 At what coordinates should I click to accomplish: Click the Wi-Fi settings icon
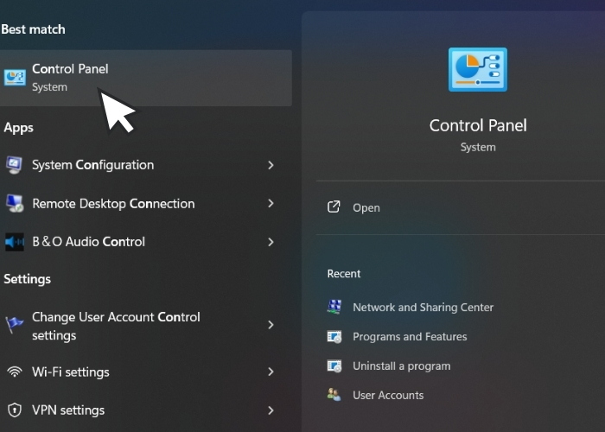15,372
